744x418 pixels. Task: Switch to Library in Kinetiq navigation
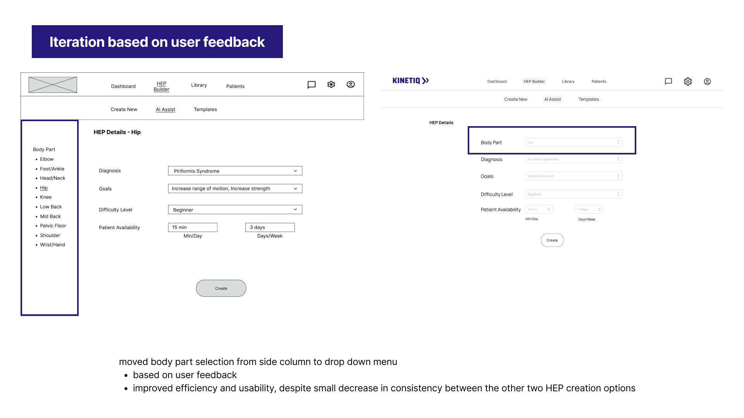coord(568,81)
